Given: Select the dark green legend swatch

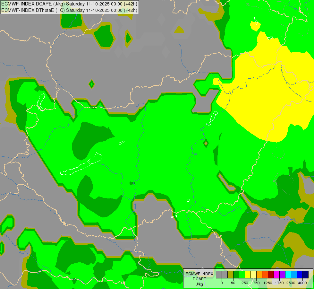Looking at the screenshot, I should (236, 275).
